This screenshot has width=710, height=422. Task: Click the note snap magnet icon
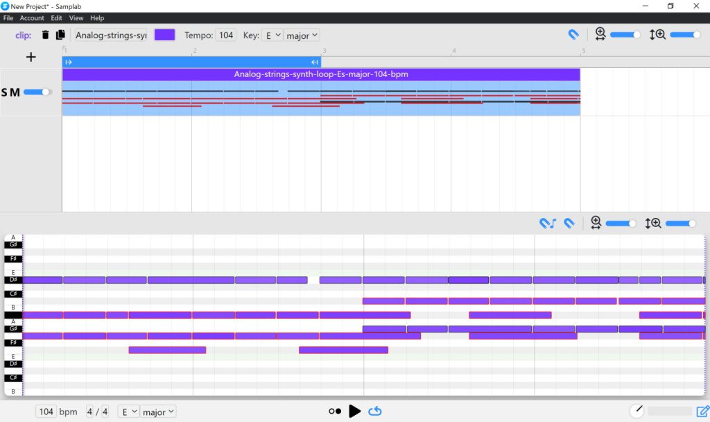tap(547, 223)
